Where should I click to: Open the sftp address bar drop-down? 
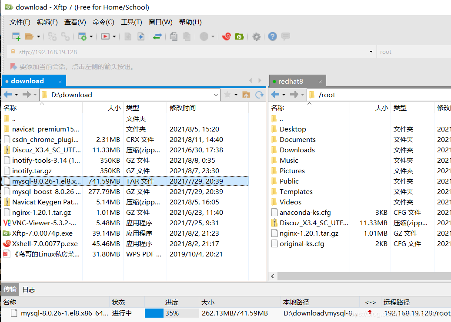[371, 52]
